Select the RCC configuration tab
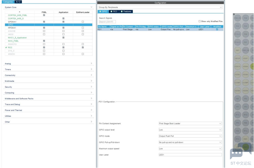The image size is (254, 168). click(x=114, y=12)
